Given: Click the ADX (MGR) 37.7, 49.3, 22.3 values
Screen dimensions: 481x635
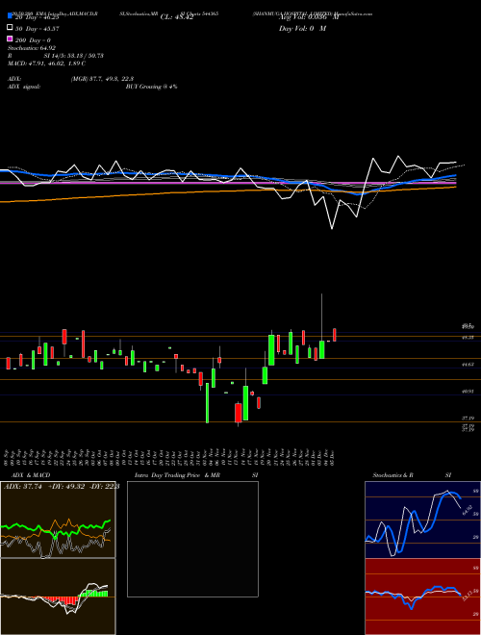Looking at the screenshot, I should click(x=102, y=79).
